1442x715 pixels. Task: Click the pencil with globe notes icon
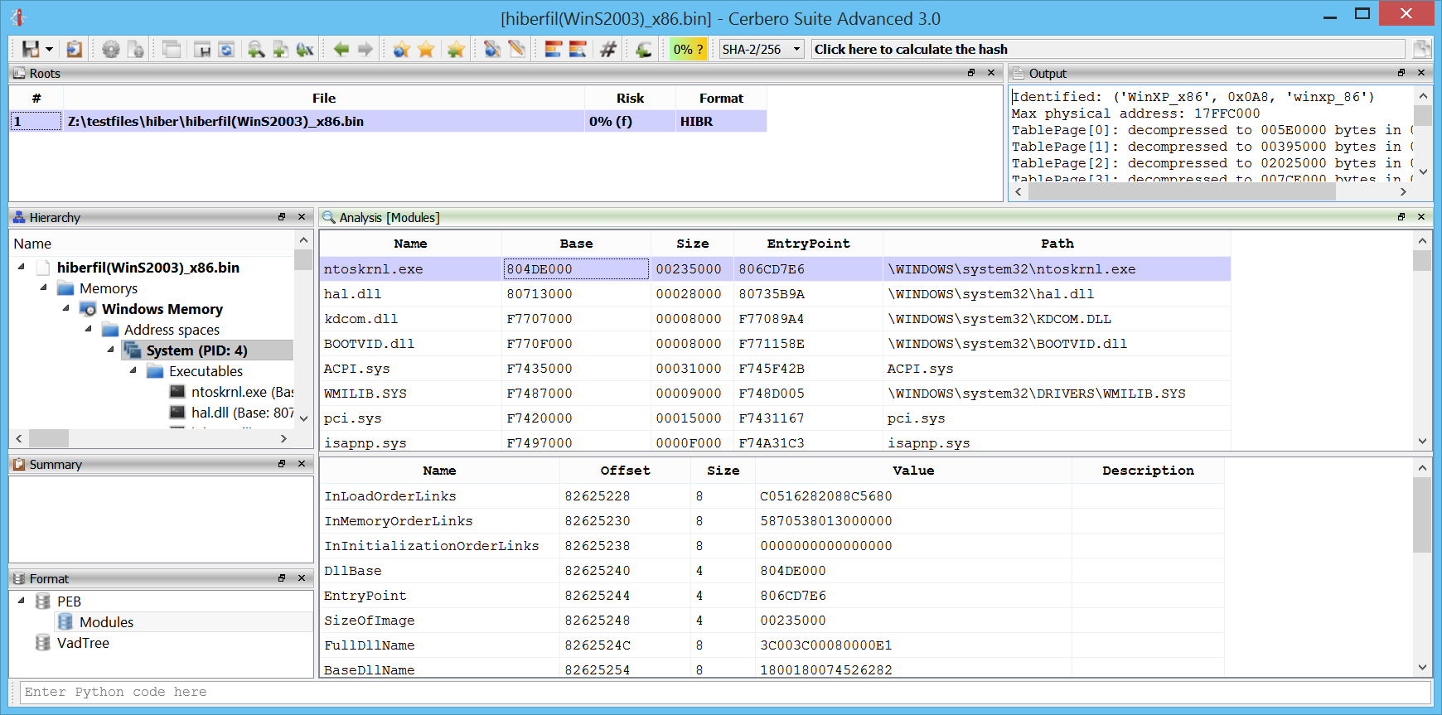point(492,49)
